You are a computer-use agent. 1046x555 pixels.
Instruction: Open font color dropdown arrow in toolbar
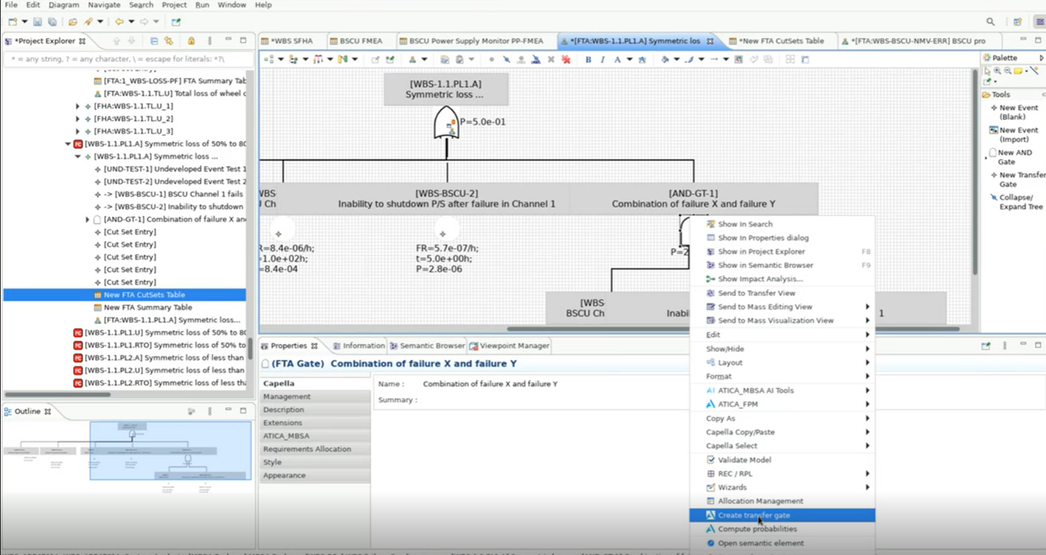[x=629, y=60]
